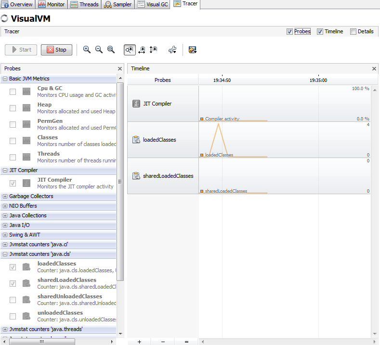
Task: Click the sharedLoadedClasses timeline row icon
Action: tap(136, 176)
